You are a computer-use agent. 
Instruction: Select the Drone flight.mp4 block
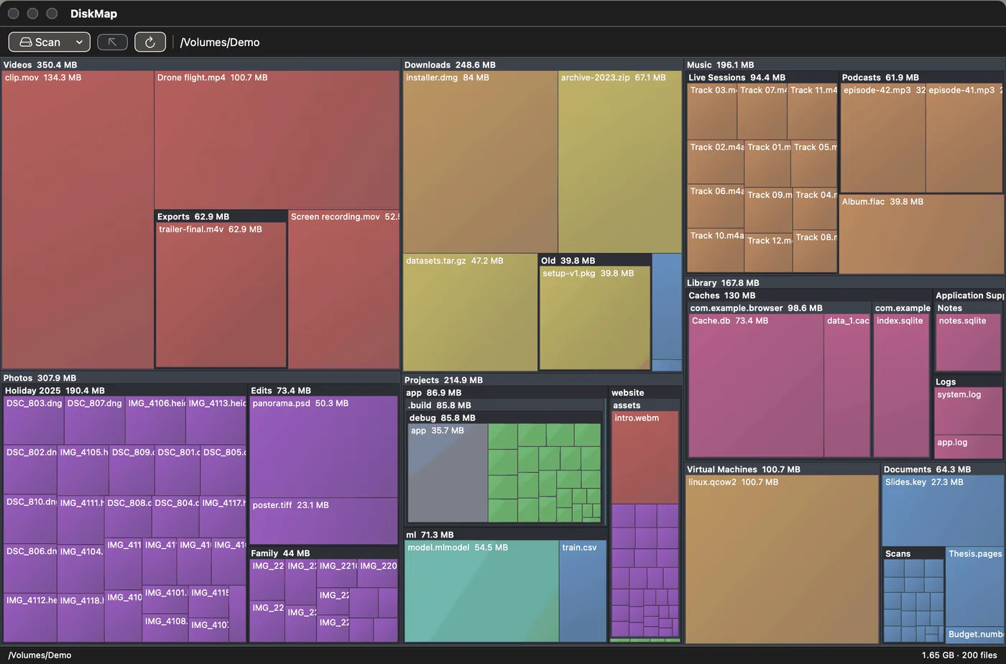(277, 140)
